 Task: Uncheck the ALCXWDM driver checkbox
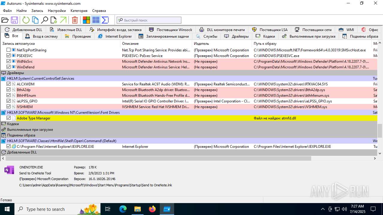coord(9,84)
